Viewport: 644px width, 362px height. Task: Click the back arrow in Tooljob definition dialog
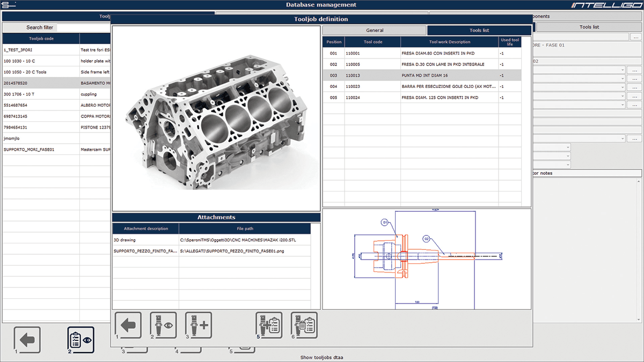click(128, 325)
